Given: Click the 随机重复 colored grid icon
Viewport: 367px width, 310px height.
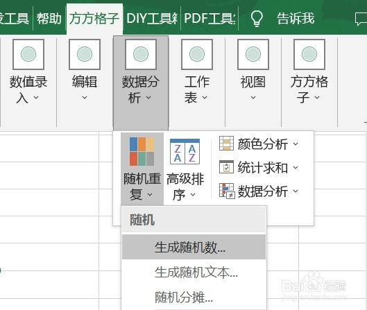Looking at the screenshot, I should (142, 151).
